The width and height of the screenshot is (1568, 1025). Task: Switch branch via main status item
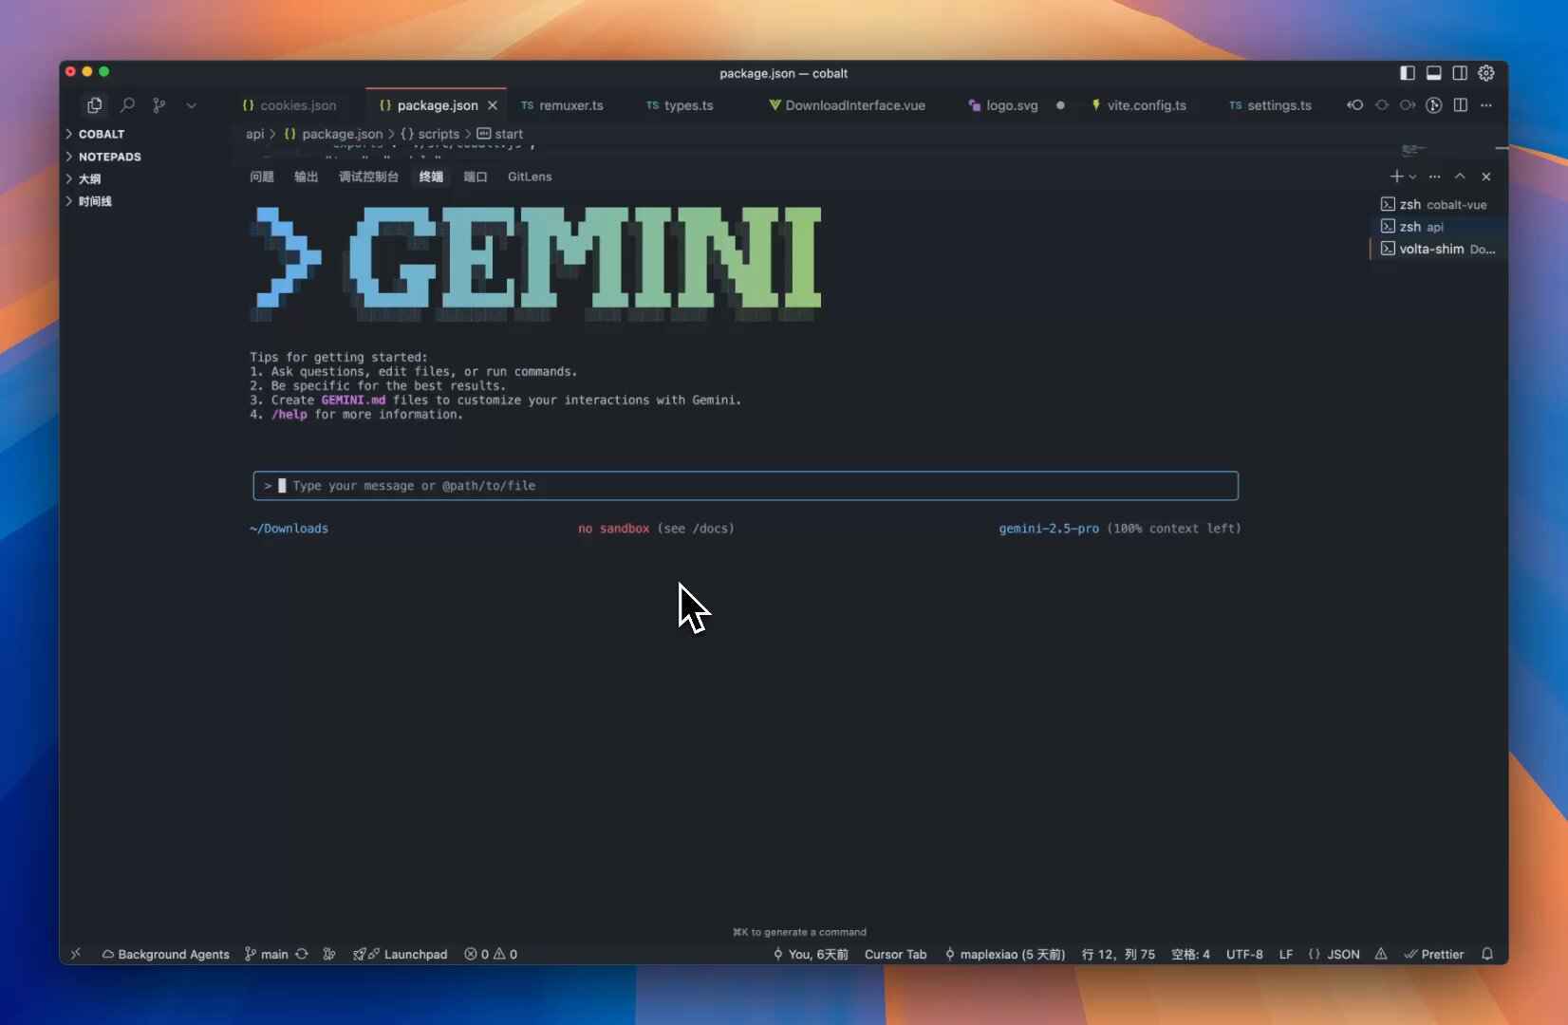click(x=267, y=954)
